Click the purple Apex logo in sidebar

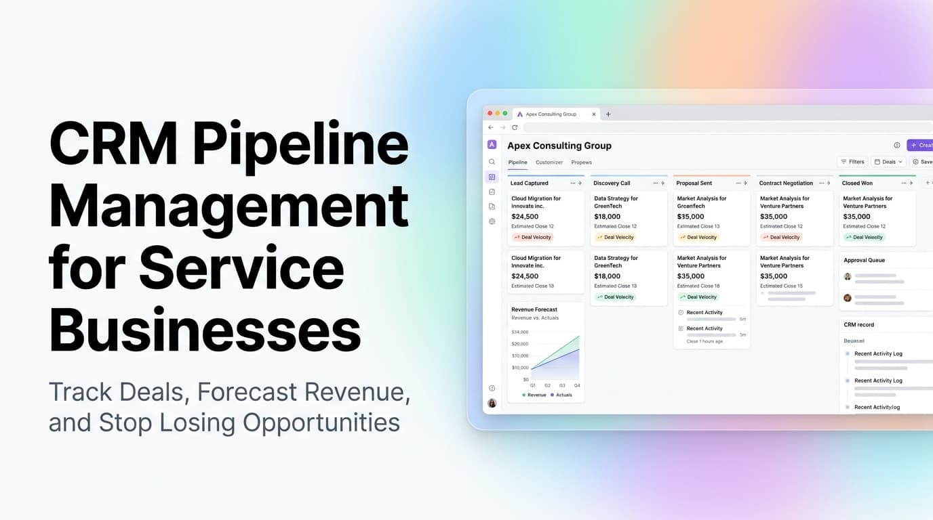(492, 145)
